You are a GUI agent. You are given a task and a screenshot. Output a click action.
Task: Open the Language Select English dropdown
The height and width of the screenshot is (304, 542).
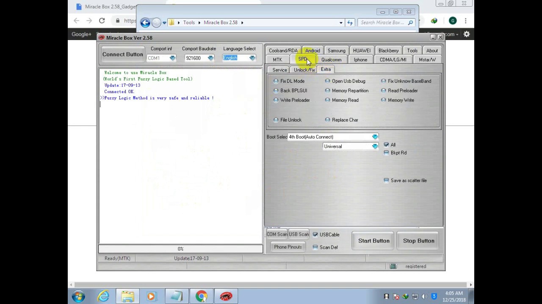pyautogui.click(x=252, y=58)
